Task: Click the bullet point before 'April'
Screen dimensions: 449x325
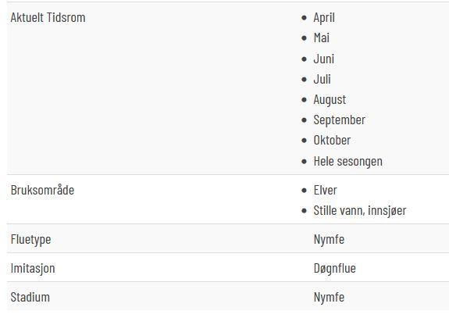Action: 304,18
